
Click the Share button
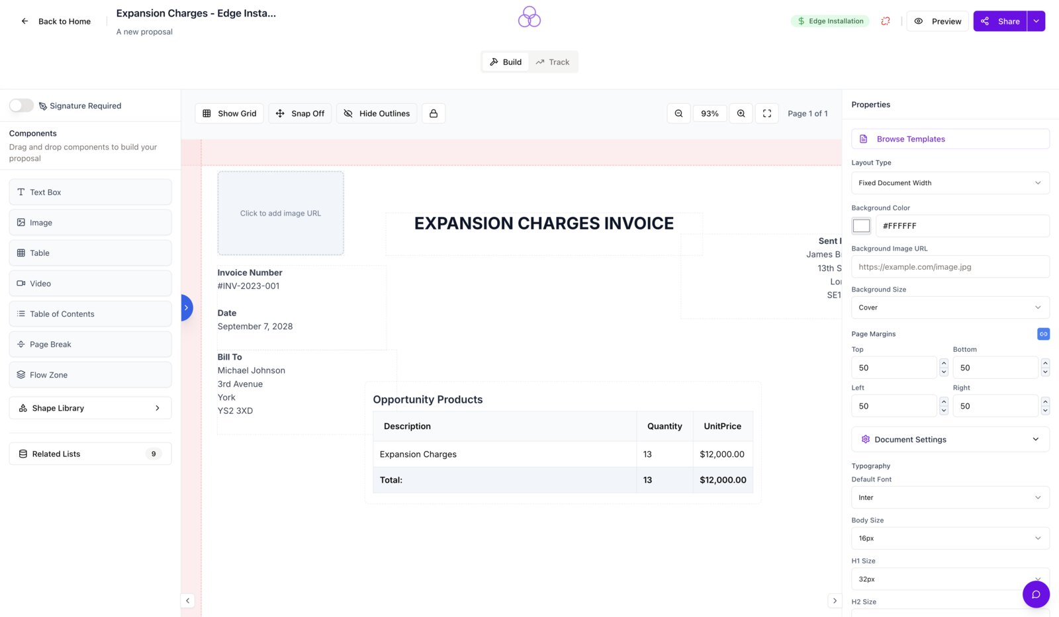(999, 21)
